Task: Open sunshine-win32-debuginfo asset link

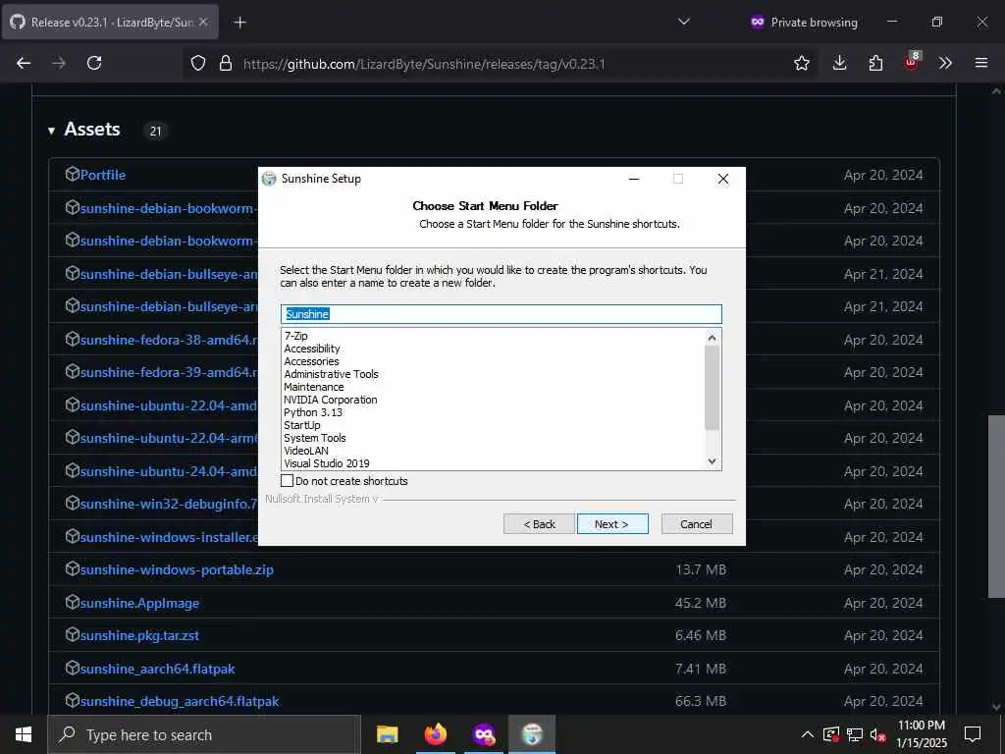Action: click(169, 504)
